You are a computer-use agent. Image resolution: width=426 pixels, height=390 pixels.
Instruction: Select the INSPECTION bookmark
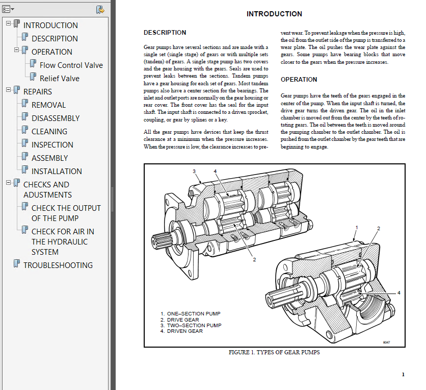[x=52, y=145]
